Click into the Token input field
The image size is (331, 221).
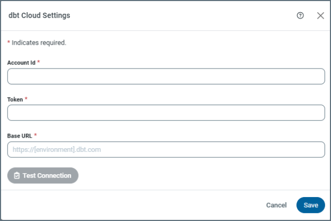166,113
